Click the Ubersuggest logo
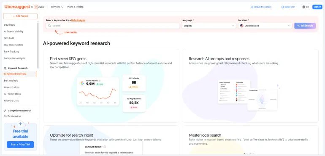The image size is (325, 156). click(x=17, y=7)
